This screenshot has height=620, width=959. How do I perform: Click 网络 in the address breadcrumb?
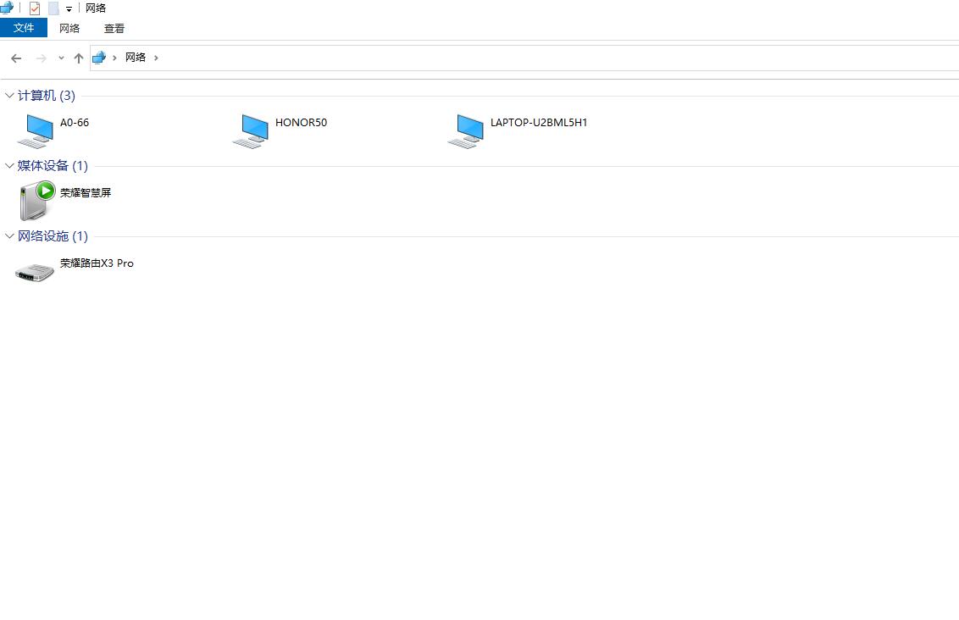136,58
